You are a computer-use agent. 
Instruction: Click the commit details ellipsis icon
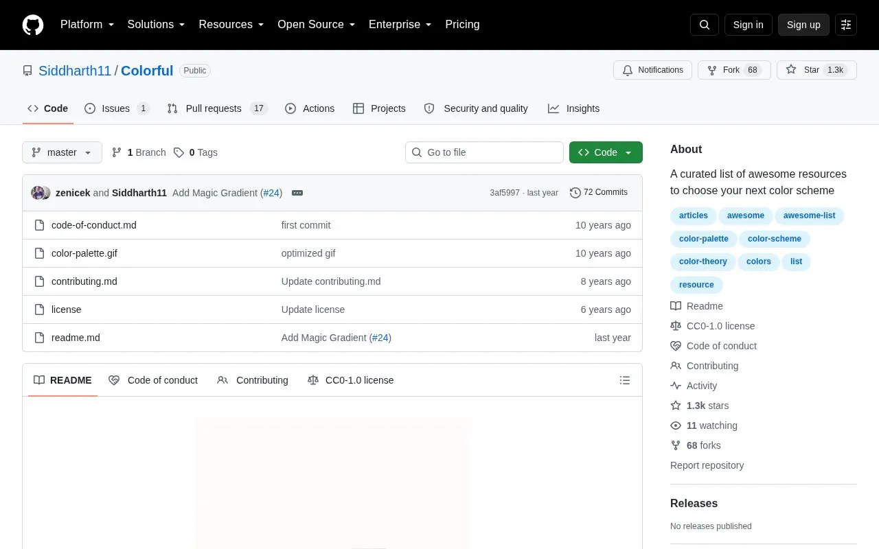pyautogui.click(x=297, y=193)
